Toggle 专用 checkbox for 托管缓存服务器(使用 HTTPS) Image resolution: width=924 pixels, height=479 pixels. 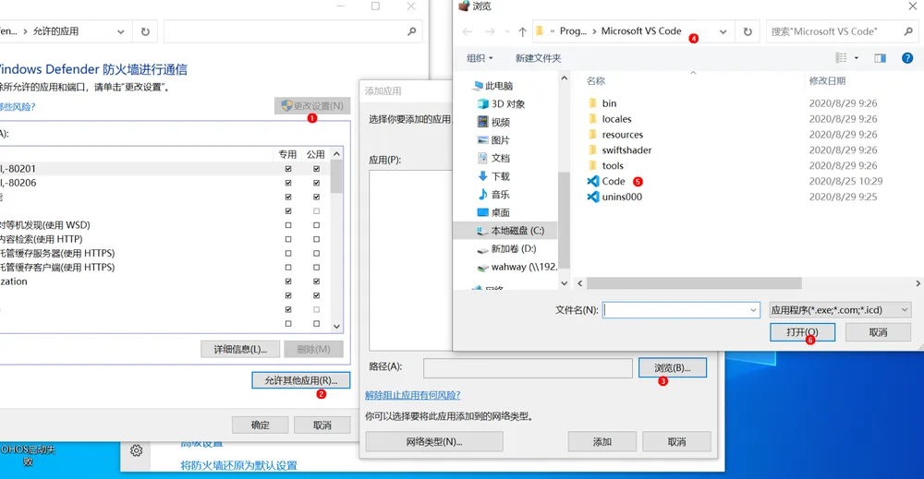288,254
